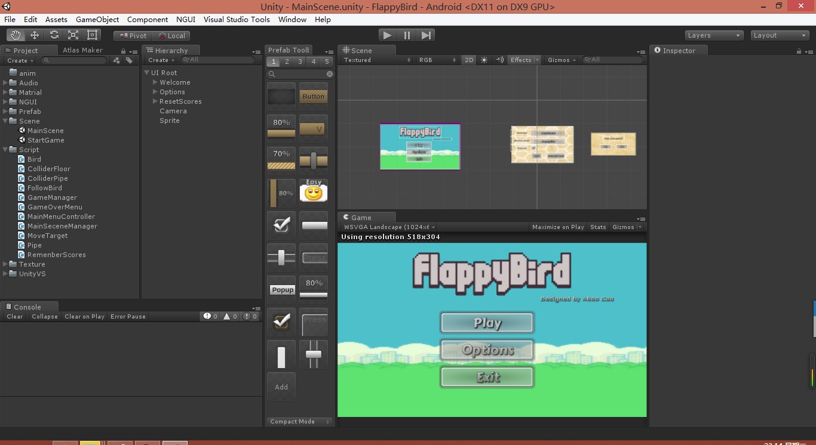Clear the Prefab Toolbar search field
This screenshot has height=445, width=816.
[330, 74]
